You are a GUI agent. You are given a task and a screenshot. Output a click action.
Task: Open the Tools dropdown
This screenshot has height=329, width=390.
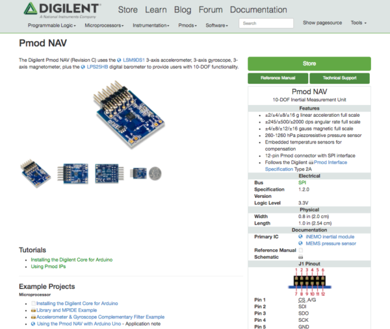(x=358, y=23)
